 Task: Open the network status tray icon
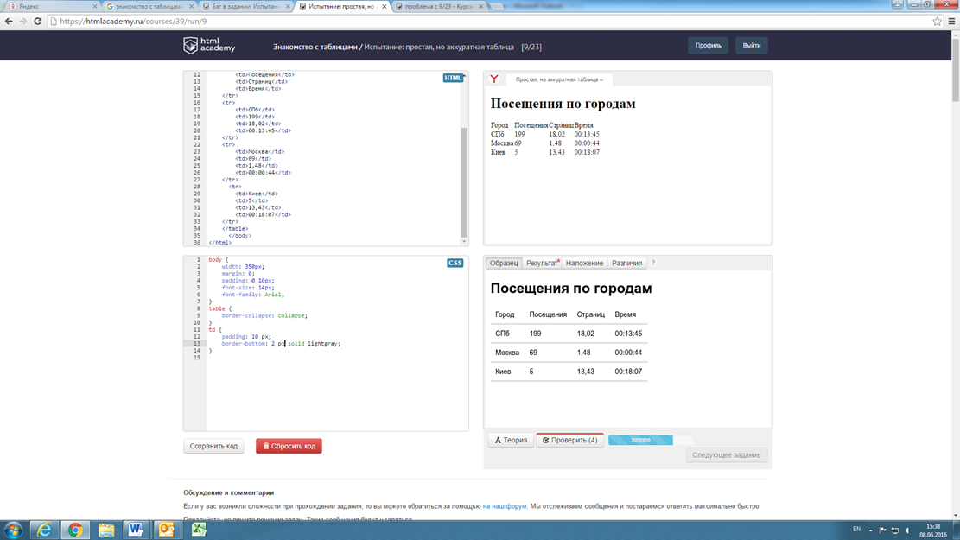click(x=894, y=530)
